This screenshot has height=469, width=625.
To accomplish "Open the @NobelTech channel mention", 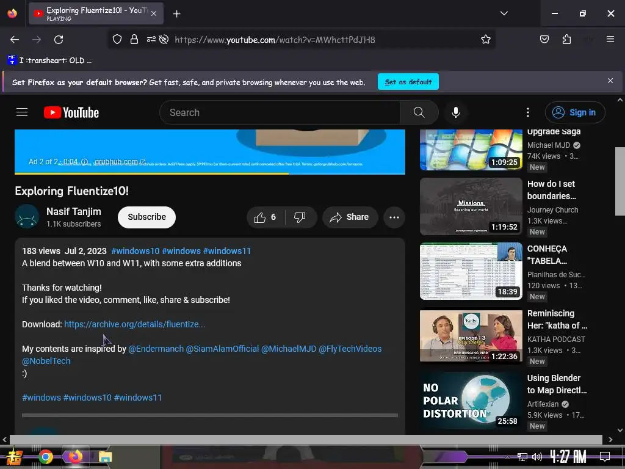I will [x=46, y=361].
